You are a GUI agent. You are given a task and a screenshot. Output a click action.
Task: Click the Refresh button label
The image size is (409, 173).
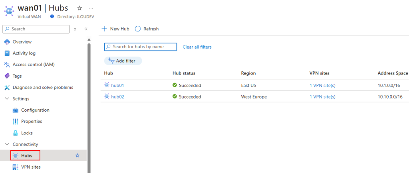tap(151, 29)
